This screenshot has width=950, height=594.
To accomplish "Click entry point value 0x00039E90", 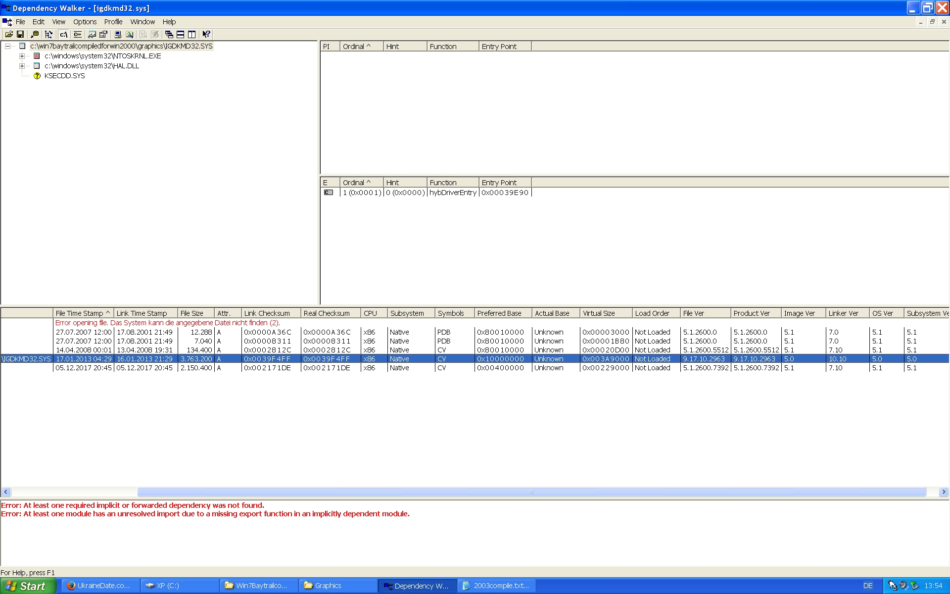I will (x=505, y=193).
